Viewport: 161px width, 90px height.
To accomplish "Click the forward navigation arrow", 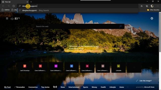I will click(x=9, y=6).
